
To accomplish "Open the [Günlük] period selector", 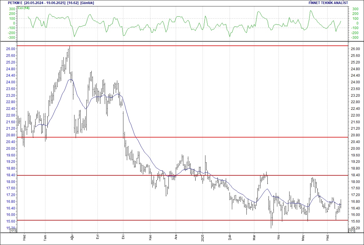I will [87, 3].
